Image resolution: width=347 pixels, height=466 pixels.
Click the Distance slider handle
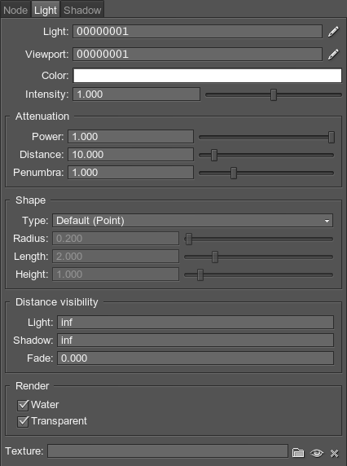pyautogui.click(x=214, y=155)
